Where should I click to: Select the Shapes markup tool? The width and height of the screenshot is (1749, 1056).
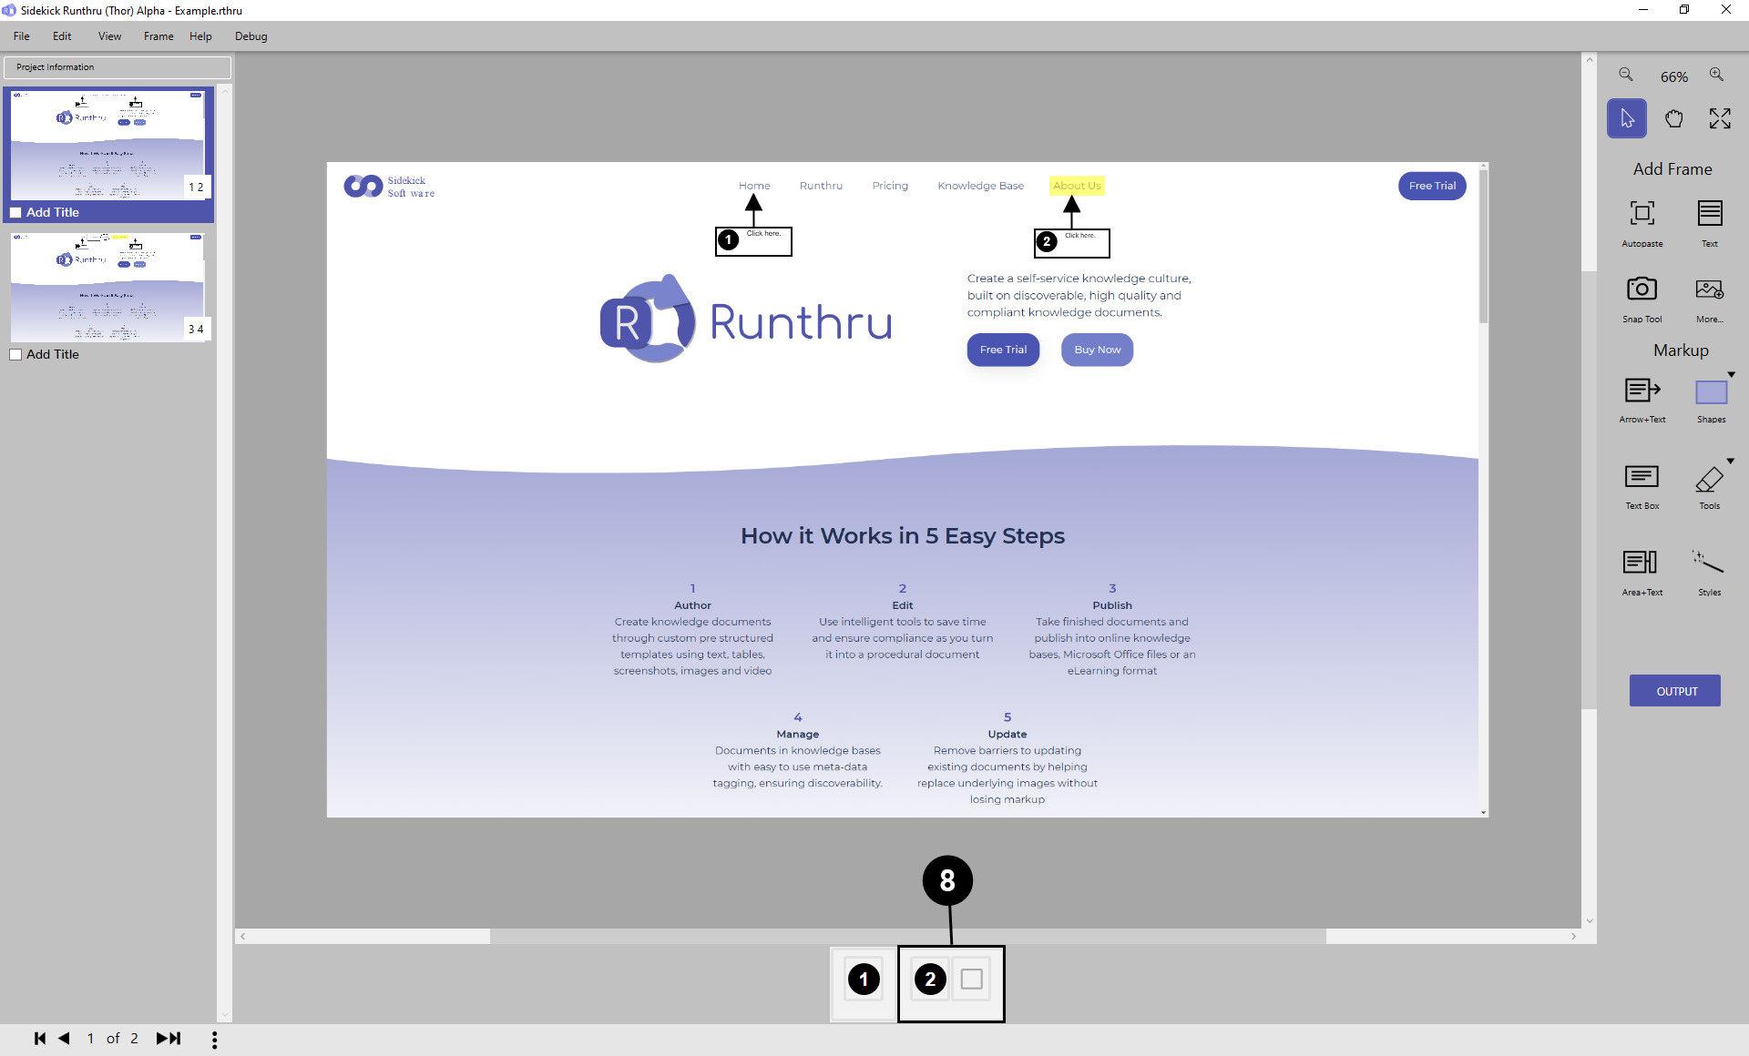1711,392
